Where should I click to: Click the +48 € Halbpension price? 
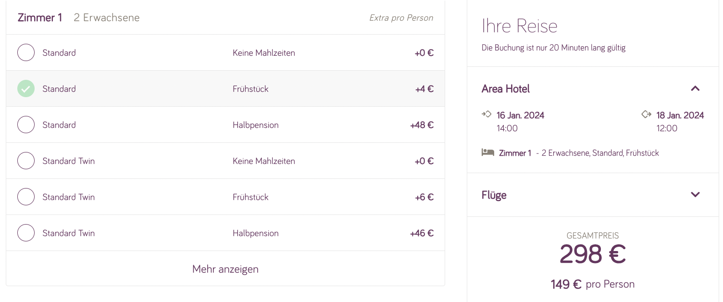coord(422,125)
